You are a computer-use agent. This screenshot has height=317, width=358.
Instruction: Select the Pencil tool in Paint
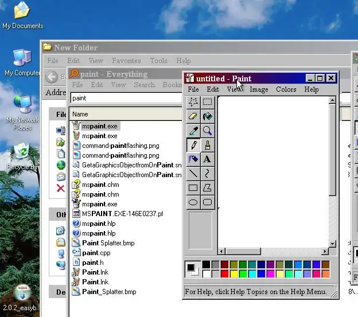[193, 145]
